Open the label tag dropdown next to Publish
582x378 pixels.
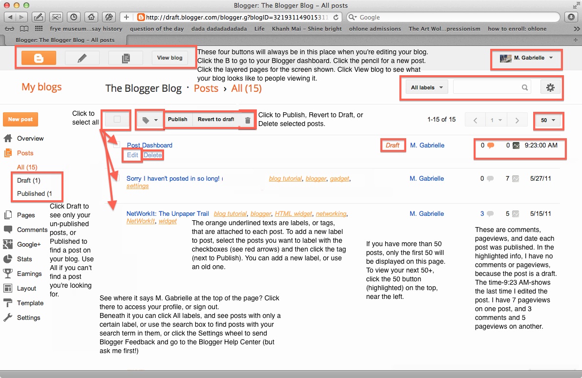click(149, 119)
